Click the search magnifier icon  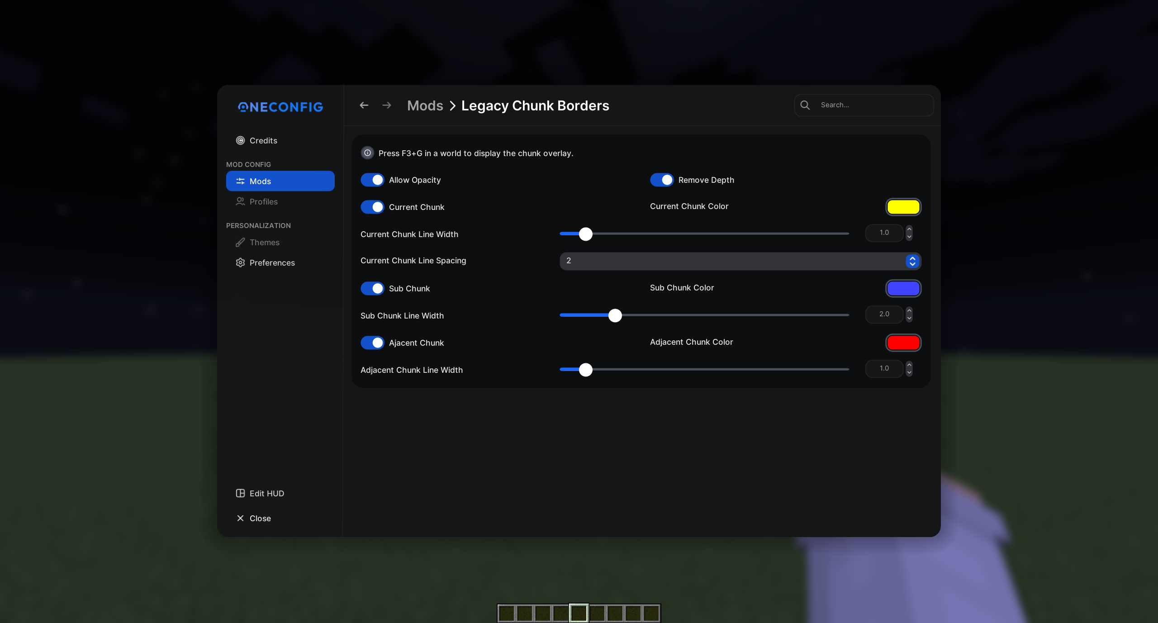(805, 105)
